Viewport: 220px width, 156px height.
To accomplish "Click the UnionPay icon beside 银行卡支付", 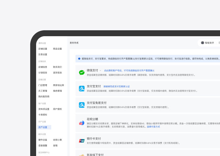I will tap(82, 141).
